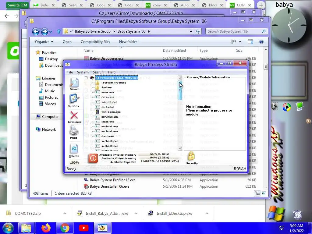Go up one folder level in Explorer

click(58, 31)
